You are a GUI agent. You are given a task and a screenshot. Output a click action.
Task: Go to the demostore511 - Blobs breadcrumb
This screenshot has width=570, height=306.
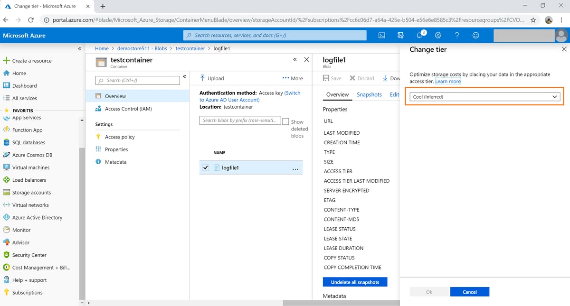[x=142, y=48]
